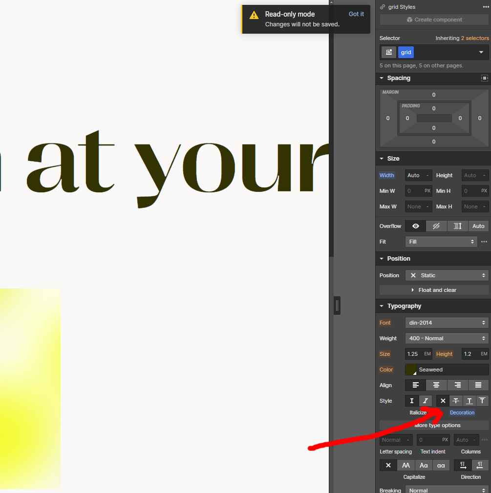Viewport: 491px width, 493px height.
Task: Expand Float and clear options
Action: (x=433, y=289)
